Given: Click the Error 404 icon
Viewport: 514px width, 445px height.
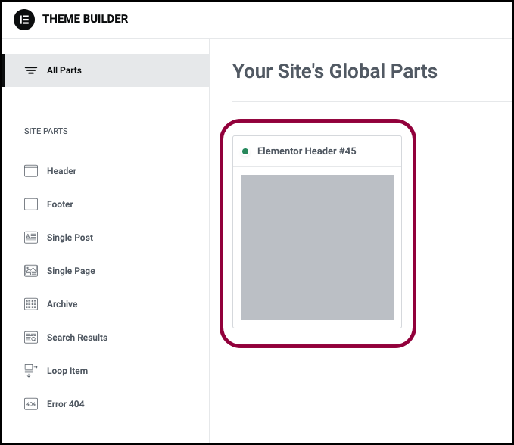Looking at the screenshot, I should tap(31, 404).
